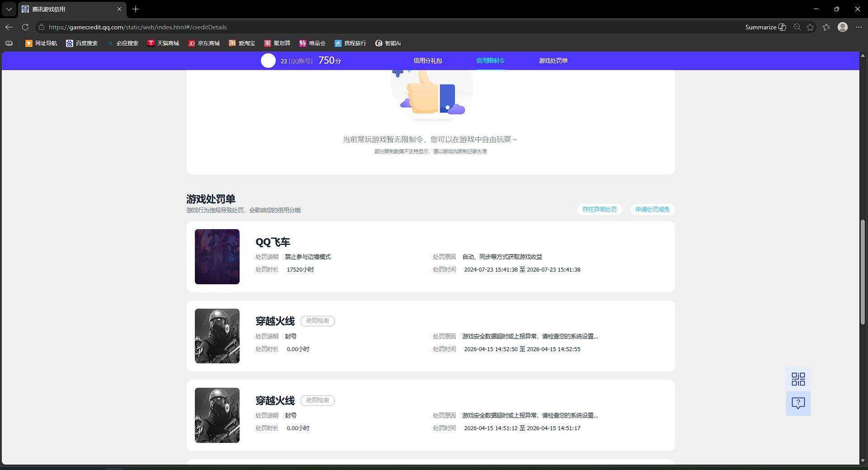Open the 携程旅行 bookmark
The height and width of the screenshot is (470, 868).
pos(350,43)
